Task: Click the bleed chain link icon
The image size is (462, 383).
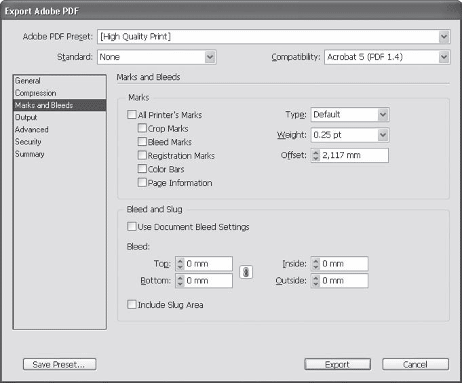Action: point(246,272)
